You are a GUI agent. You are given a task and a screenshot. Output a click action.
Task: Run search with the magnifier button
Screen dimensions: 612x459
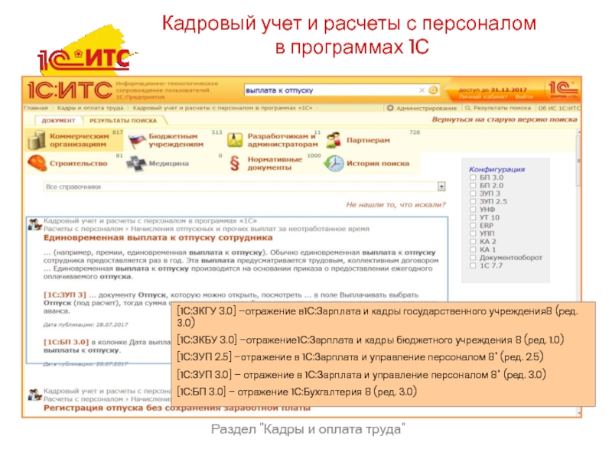[433, 90]
